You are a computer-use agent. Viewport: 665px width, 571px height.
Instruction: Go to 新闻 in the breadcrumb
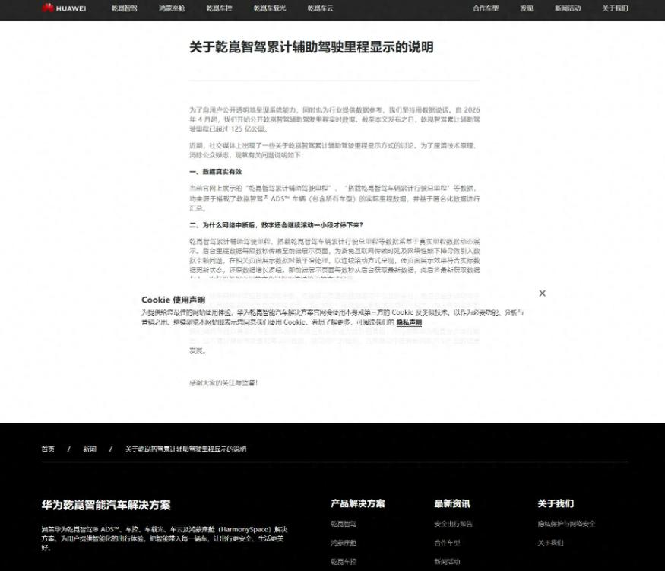(x=90, y=449)
